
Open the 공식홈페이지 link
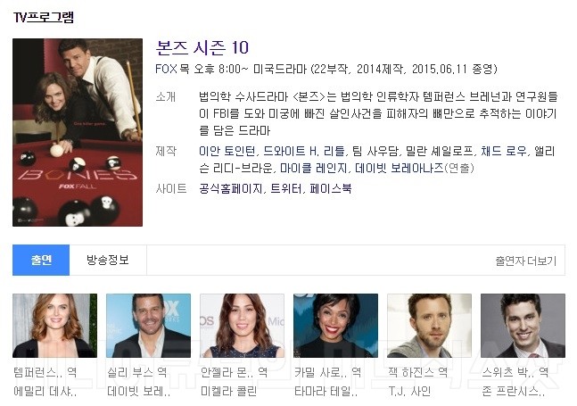tap(230, 189)
